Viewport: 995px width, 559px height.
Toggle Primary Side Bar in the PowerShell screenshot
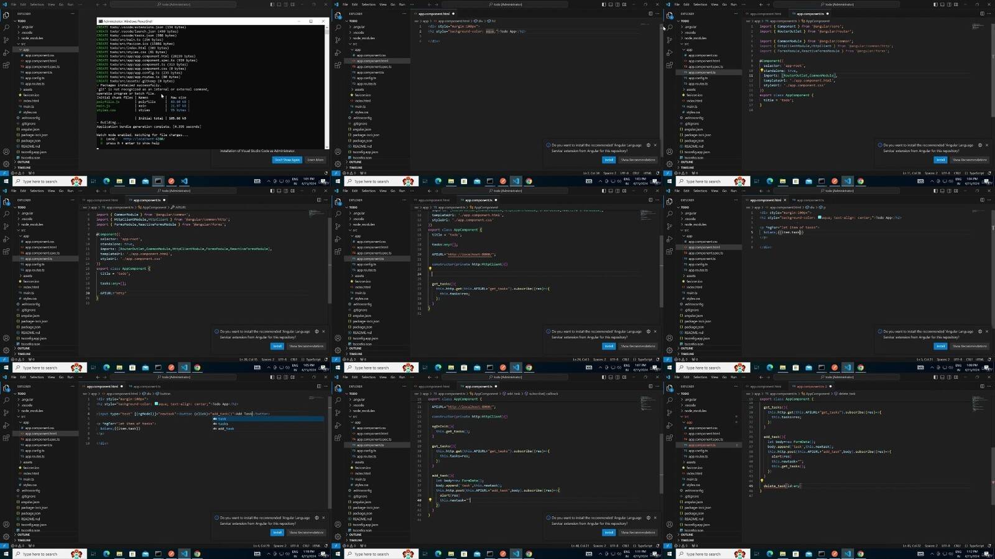coord(272,4)
